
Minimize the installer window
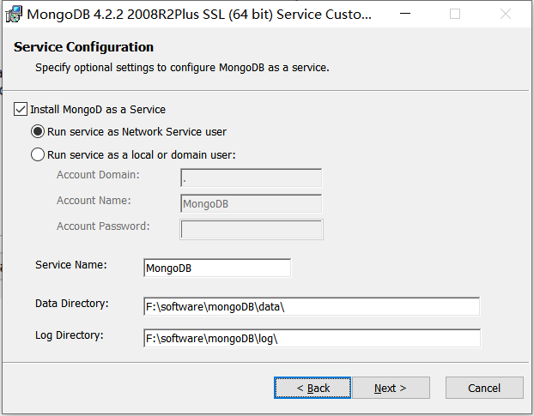(x=405, y=14)
